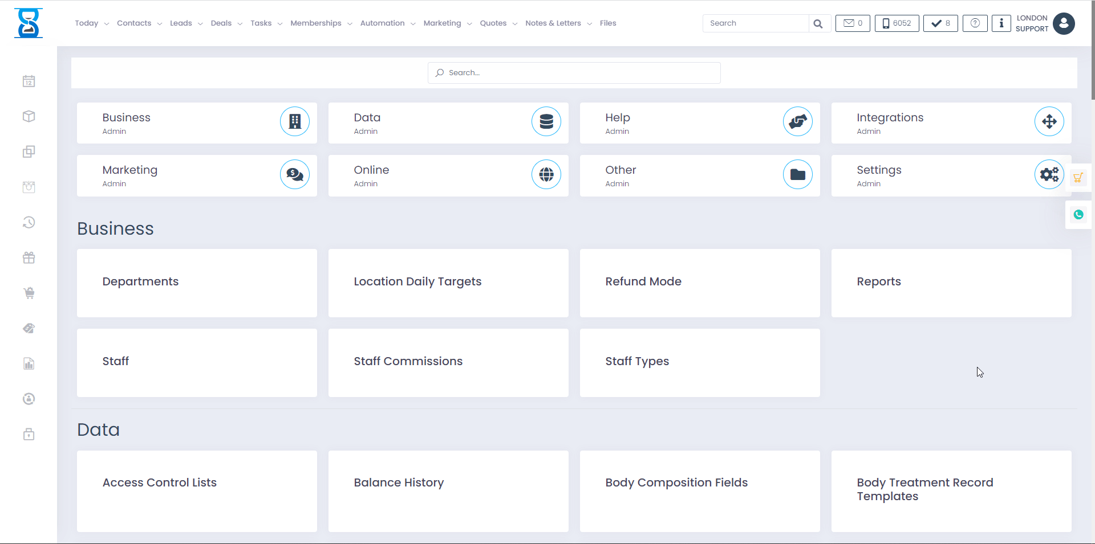Image resolution: width=1095 pixels, height=544 pixels.
Task: Click inside the central Search input field
Action: (573, 72)
